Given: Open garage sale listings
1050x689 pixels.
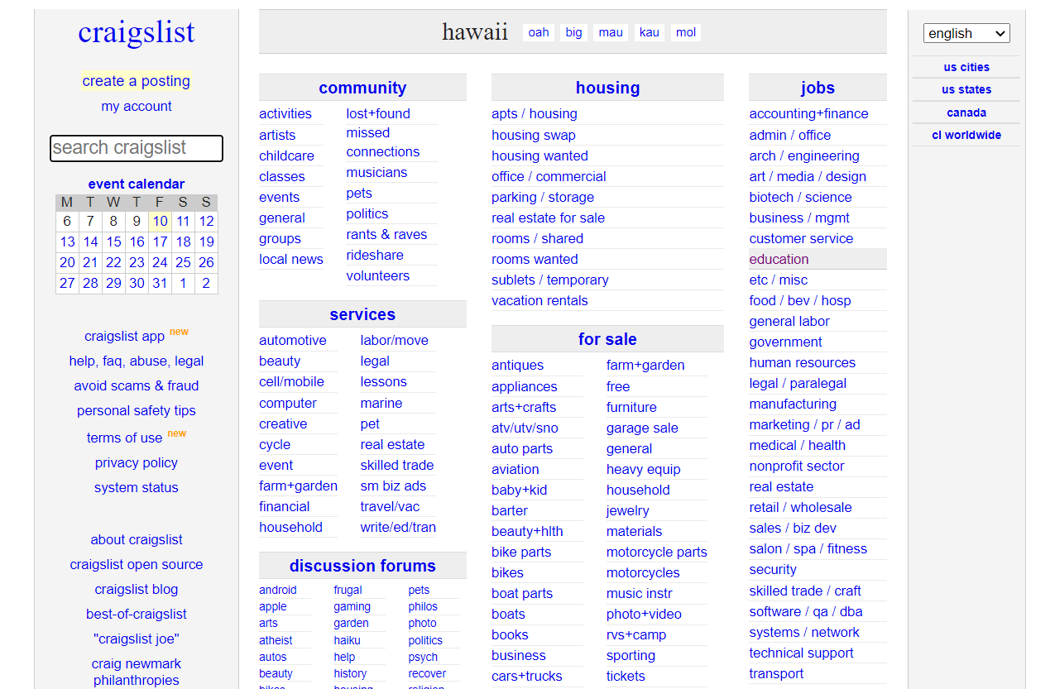Looking at the screenshot, I should coord(642,428).
